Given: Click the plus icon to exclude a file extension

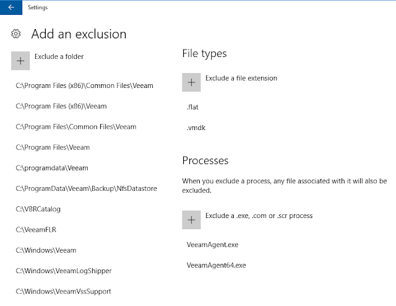Looking at the screenshot, I should tap(191, 82).
